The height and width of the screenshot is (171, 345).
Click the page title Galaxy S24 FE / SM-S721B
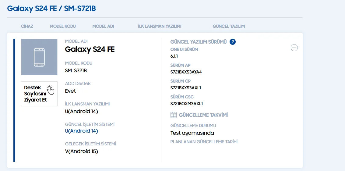[51, 8]
